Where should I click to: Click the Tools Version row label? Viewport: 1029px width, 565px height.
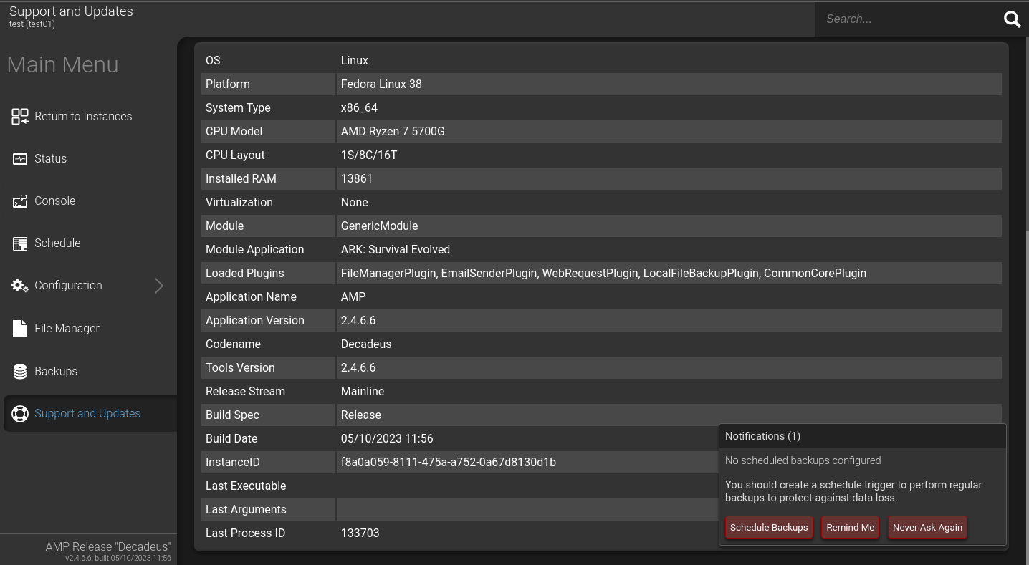(240, 368)
